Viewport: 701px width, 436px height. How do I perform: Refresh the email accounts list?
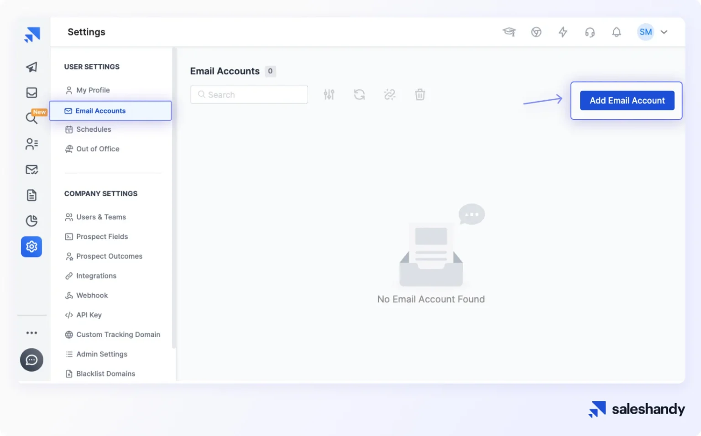[x=359, y=94]
